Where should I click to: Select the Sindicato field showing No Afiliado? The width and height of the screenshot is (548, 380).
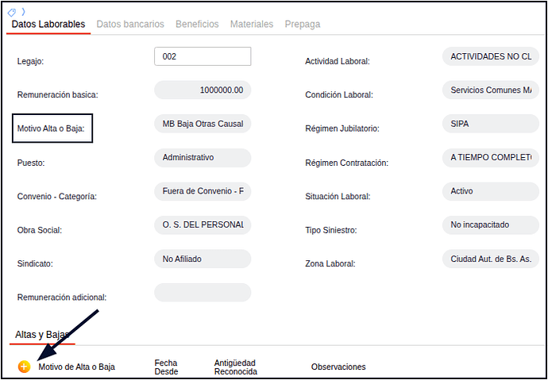pos(203,259)
